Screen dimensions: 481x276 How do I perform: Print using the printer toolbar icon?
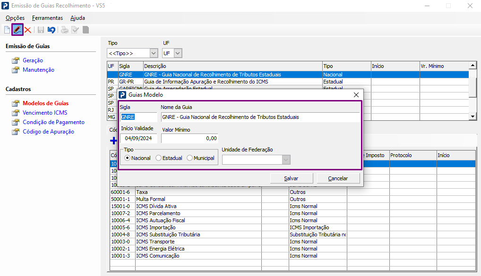[64, 30]
